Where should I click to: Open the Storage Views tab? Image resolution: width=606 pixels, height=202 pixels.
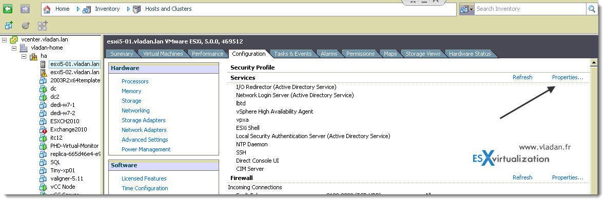pyautogui.click(x=423, y=54)
